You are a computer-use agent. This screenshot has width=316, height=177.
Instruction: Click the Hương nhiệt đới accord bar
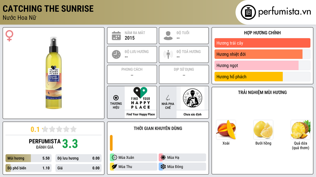262,54
